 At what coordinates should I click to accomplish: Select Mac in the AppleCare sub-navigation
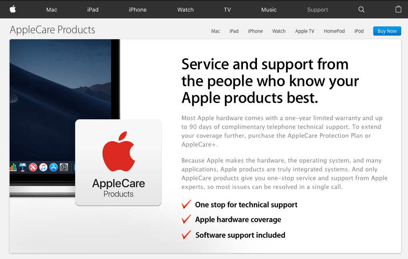coord(215,31)
